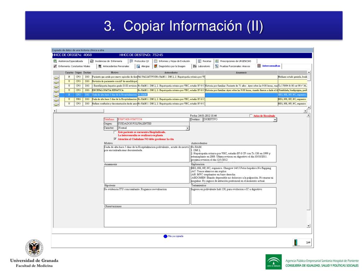
Task: Click row icon for 'Revisión de paciente con AP'
Action: [56, 82]
